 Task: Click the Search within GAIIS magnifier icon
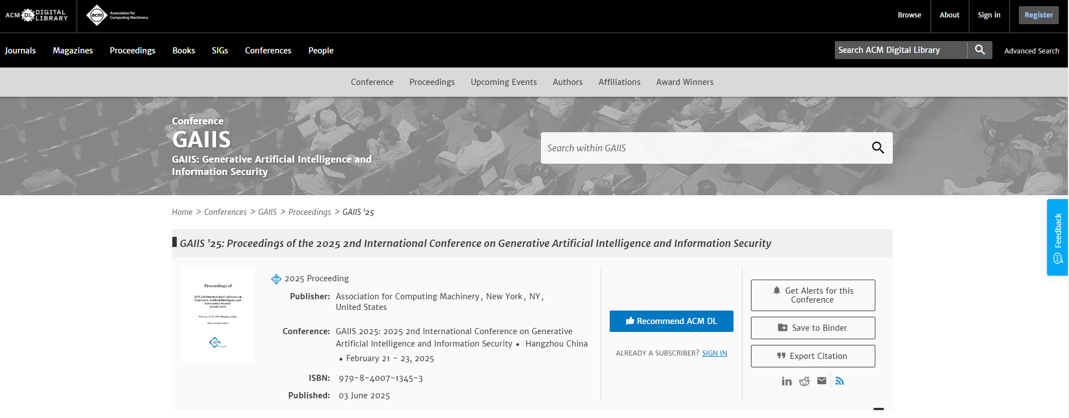(x=878, y=148)
